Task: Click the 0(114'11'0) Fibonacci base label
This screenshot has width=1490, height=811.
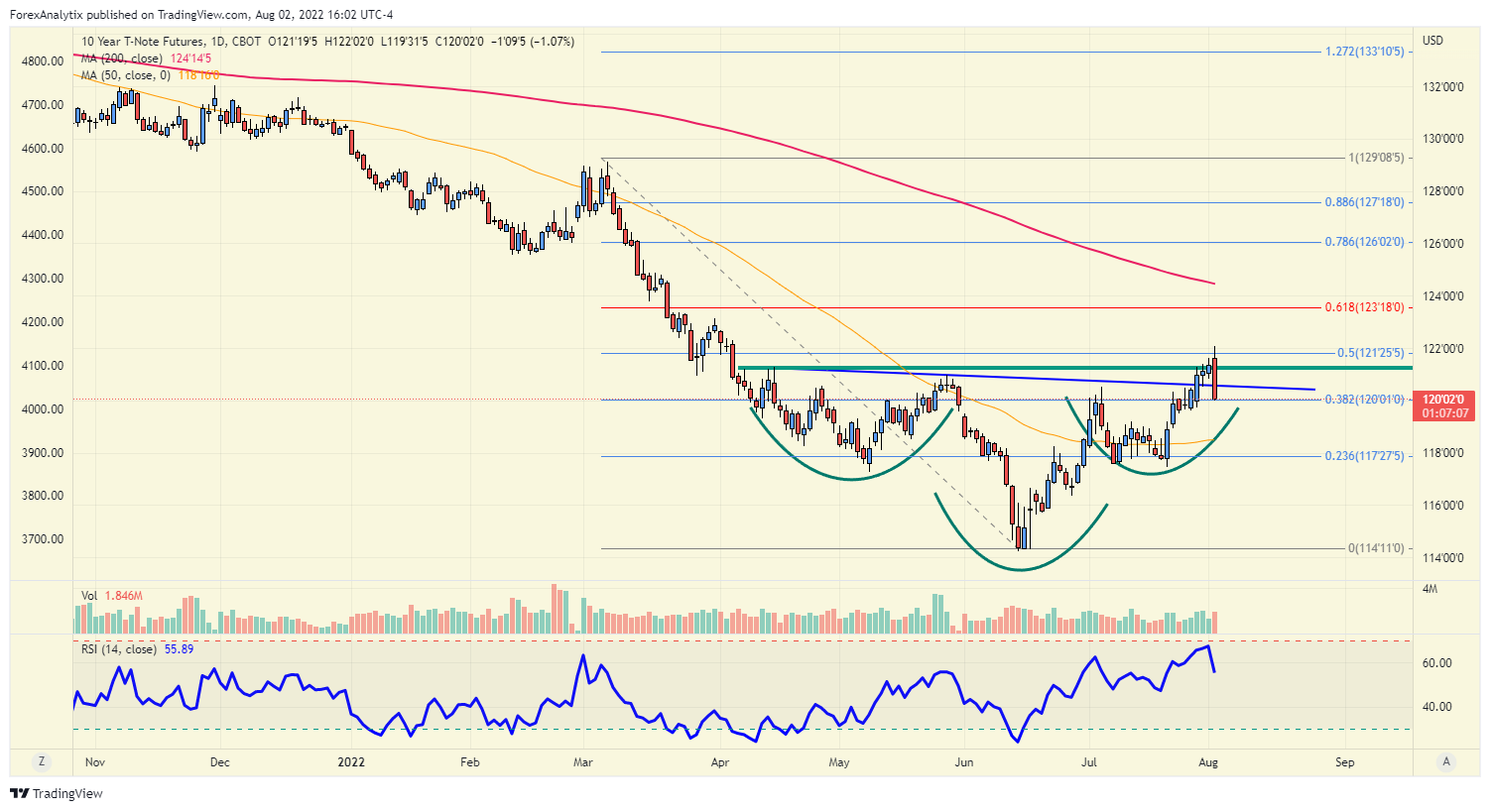Action: (1376, 548)
